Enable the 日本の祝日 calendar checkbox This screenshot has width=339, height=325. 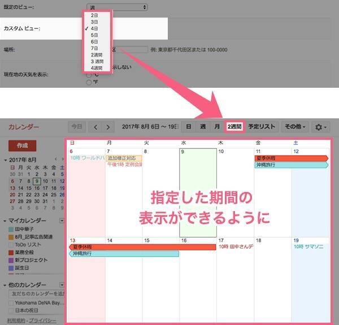pos(11,311)
